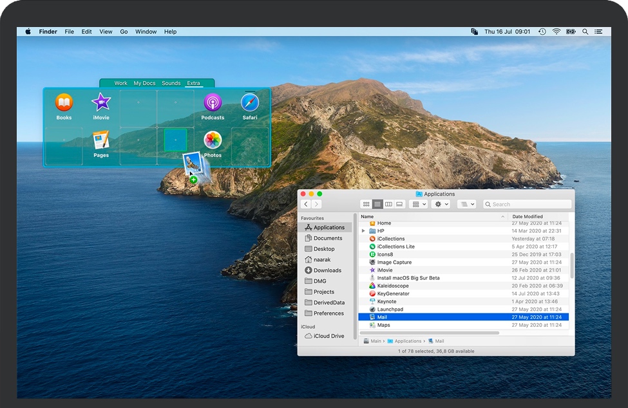628x408 pixels.
Task: Switch to the Sounds tab
Action: pos(171,83)
